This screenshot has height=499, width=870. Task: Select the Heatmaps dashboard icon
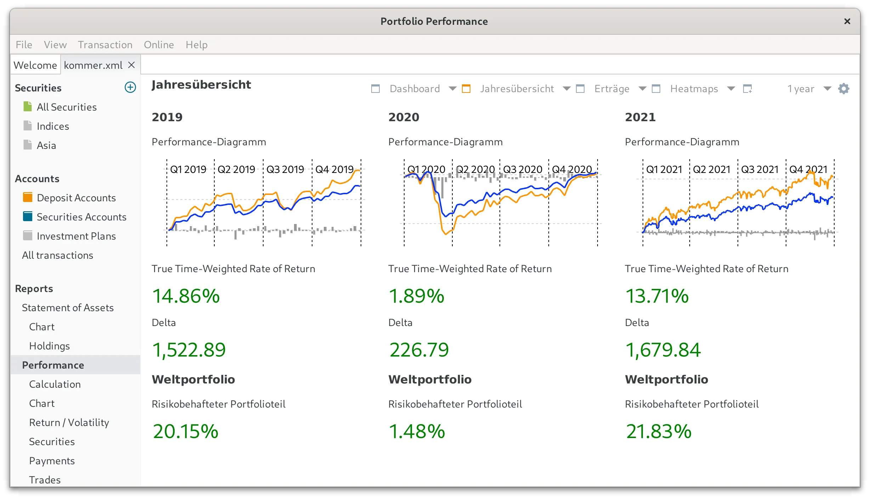(656, 89)
